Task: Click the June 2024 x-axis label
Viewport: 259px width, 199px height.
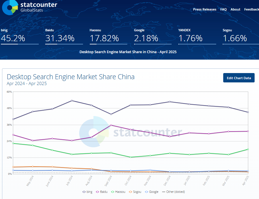Action: [x=49, y=181]
